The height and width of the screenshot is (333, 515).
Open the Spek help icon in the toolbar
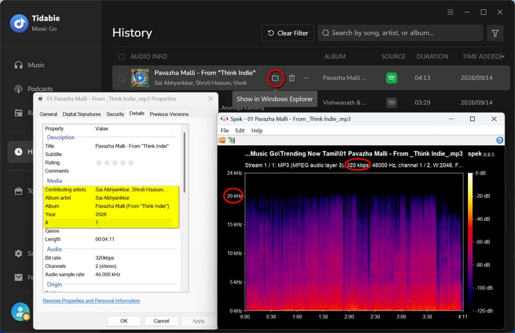[x=500, y=140]
